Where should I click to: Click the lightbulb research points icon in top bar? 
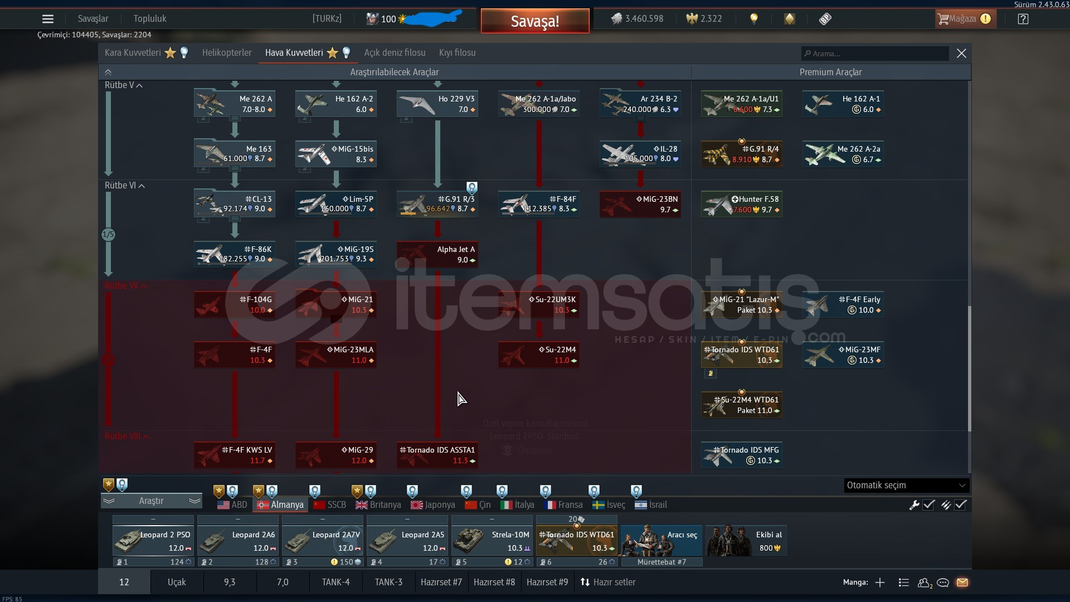click(754, 19)
